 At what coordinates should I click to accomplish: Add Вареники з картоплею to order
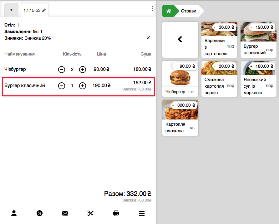219,40
